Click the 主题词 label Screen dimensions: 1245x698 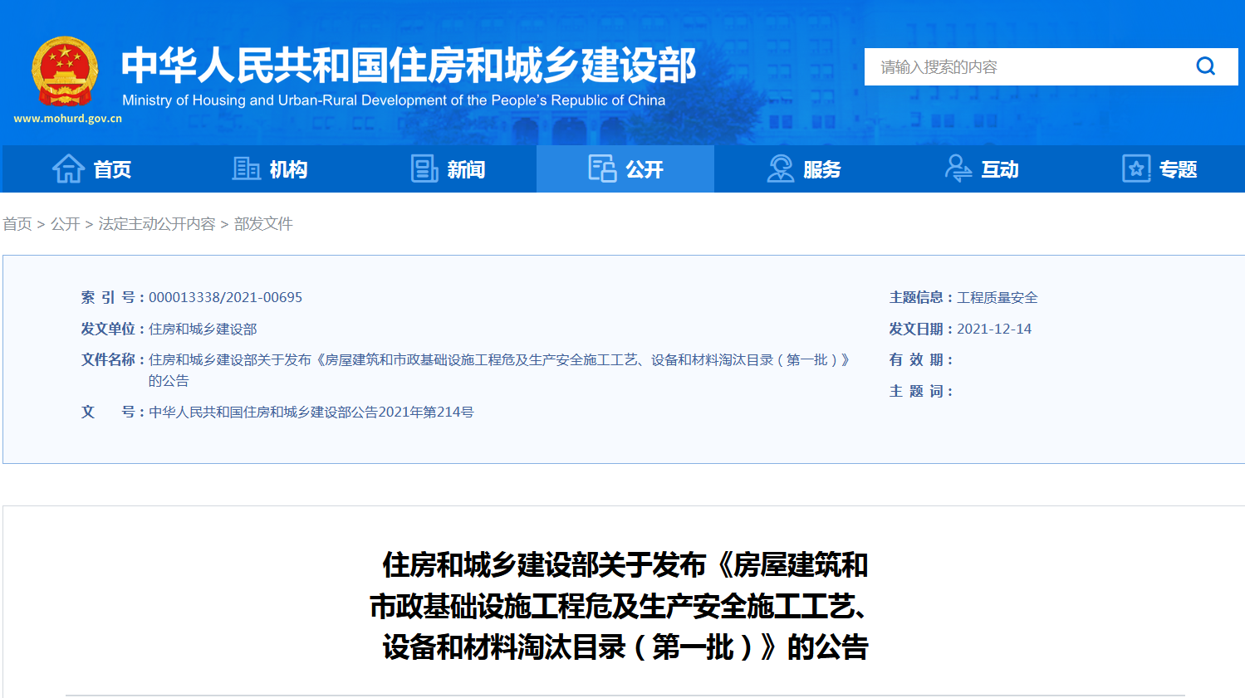point(920,391)
